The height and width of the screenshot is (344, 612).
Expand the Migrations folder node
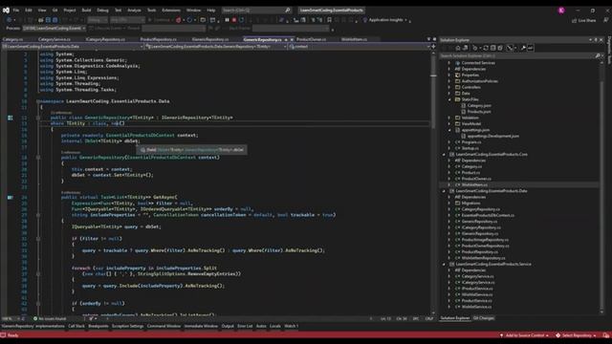(x=449, y=204)
